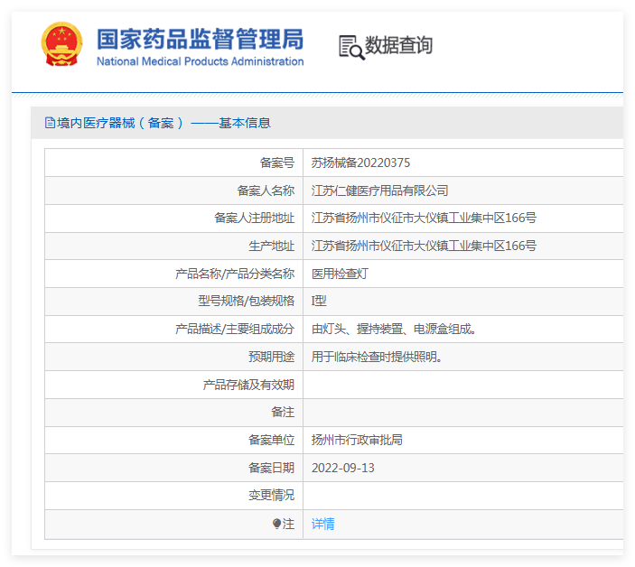Image resolution: width=635 pixels, height=567 pixels.
Task: Click the 生产地址 address value
Action: 424,246
